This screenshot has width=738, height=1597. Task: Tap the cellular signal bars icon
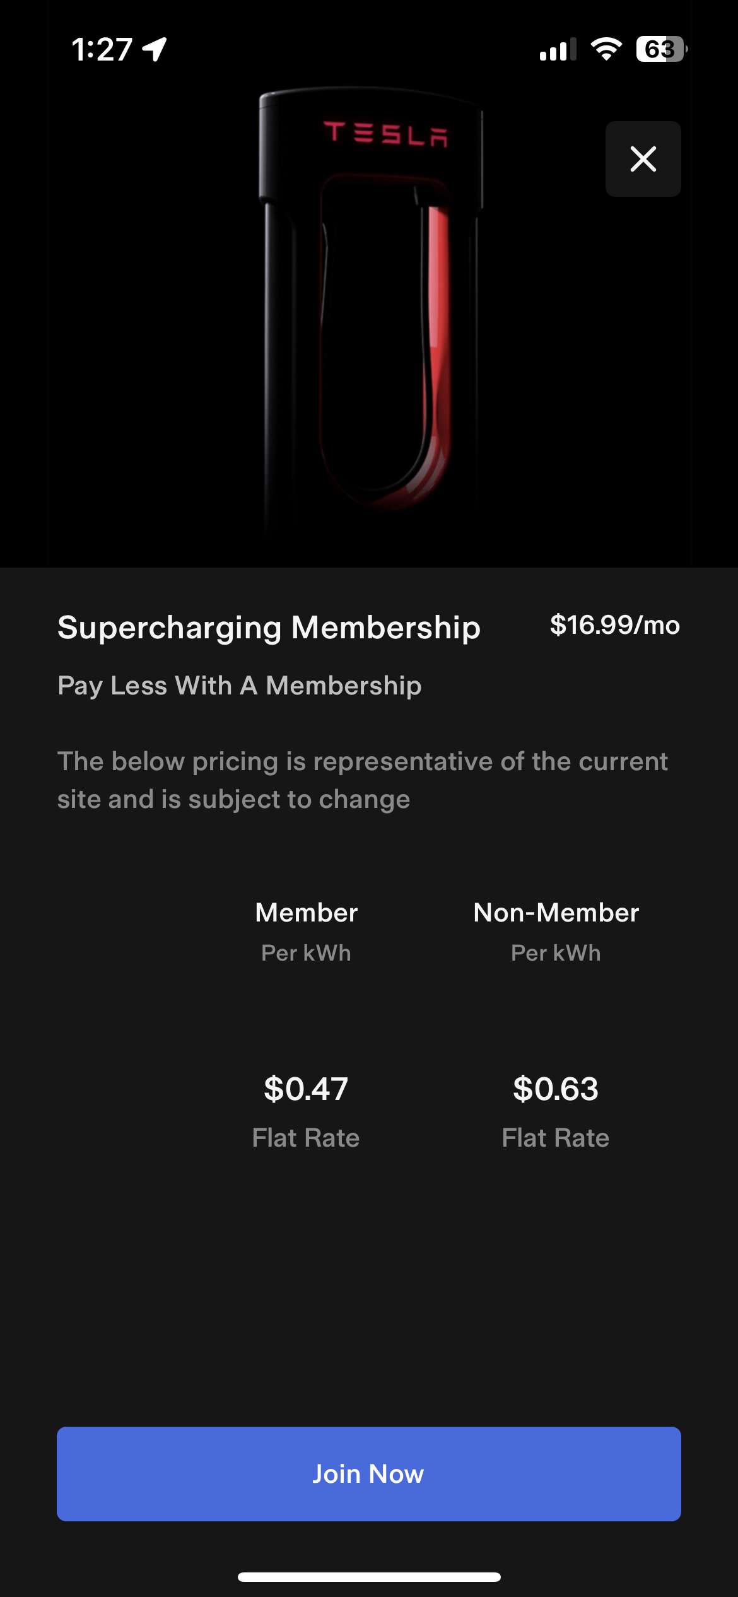coord(558,49)
